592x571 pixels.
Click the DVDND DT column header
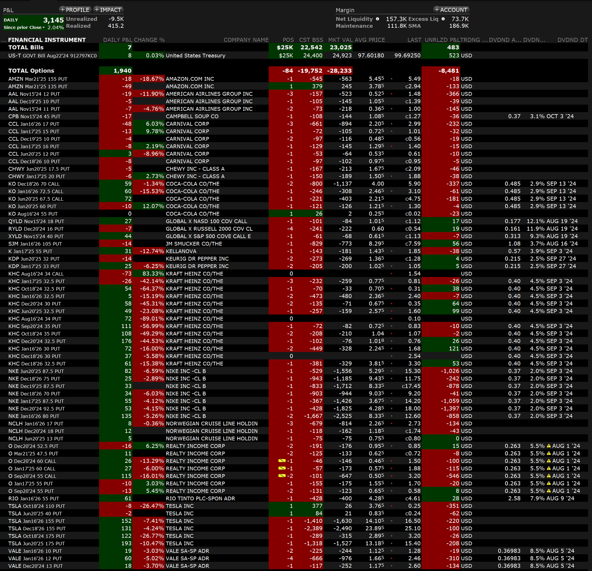(x=572, y=40)
